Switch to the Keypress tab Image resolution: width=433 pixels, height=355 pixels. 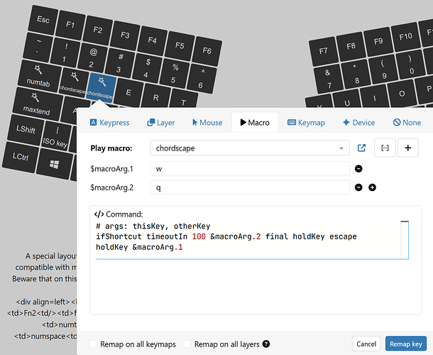(x=110, y=122)
